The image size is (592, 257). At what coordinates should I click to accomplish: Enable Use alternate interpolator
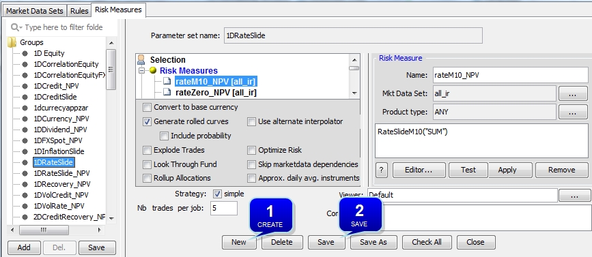pyautogui.click(x=251, y=122)
